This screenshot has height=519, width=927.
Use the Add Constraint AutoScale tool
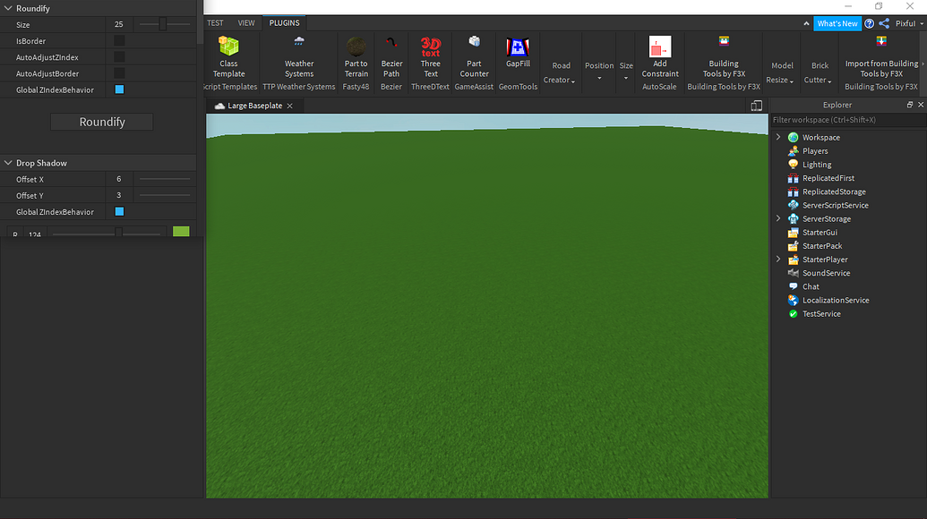coord(660,56)
